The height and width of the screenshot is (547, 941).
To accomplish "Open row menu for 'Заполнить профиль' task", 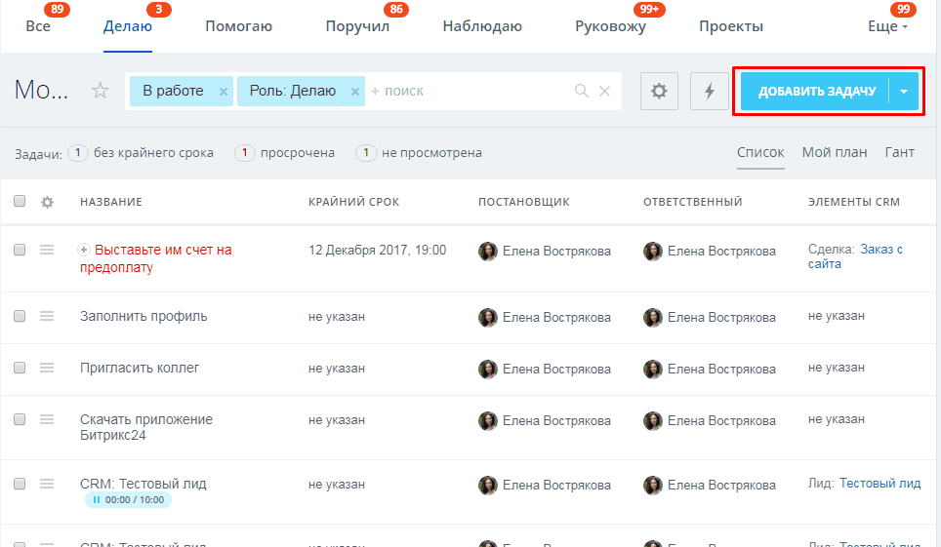I will (x=47, y=316).
